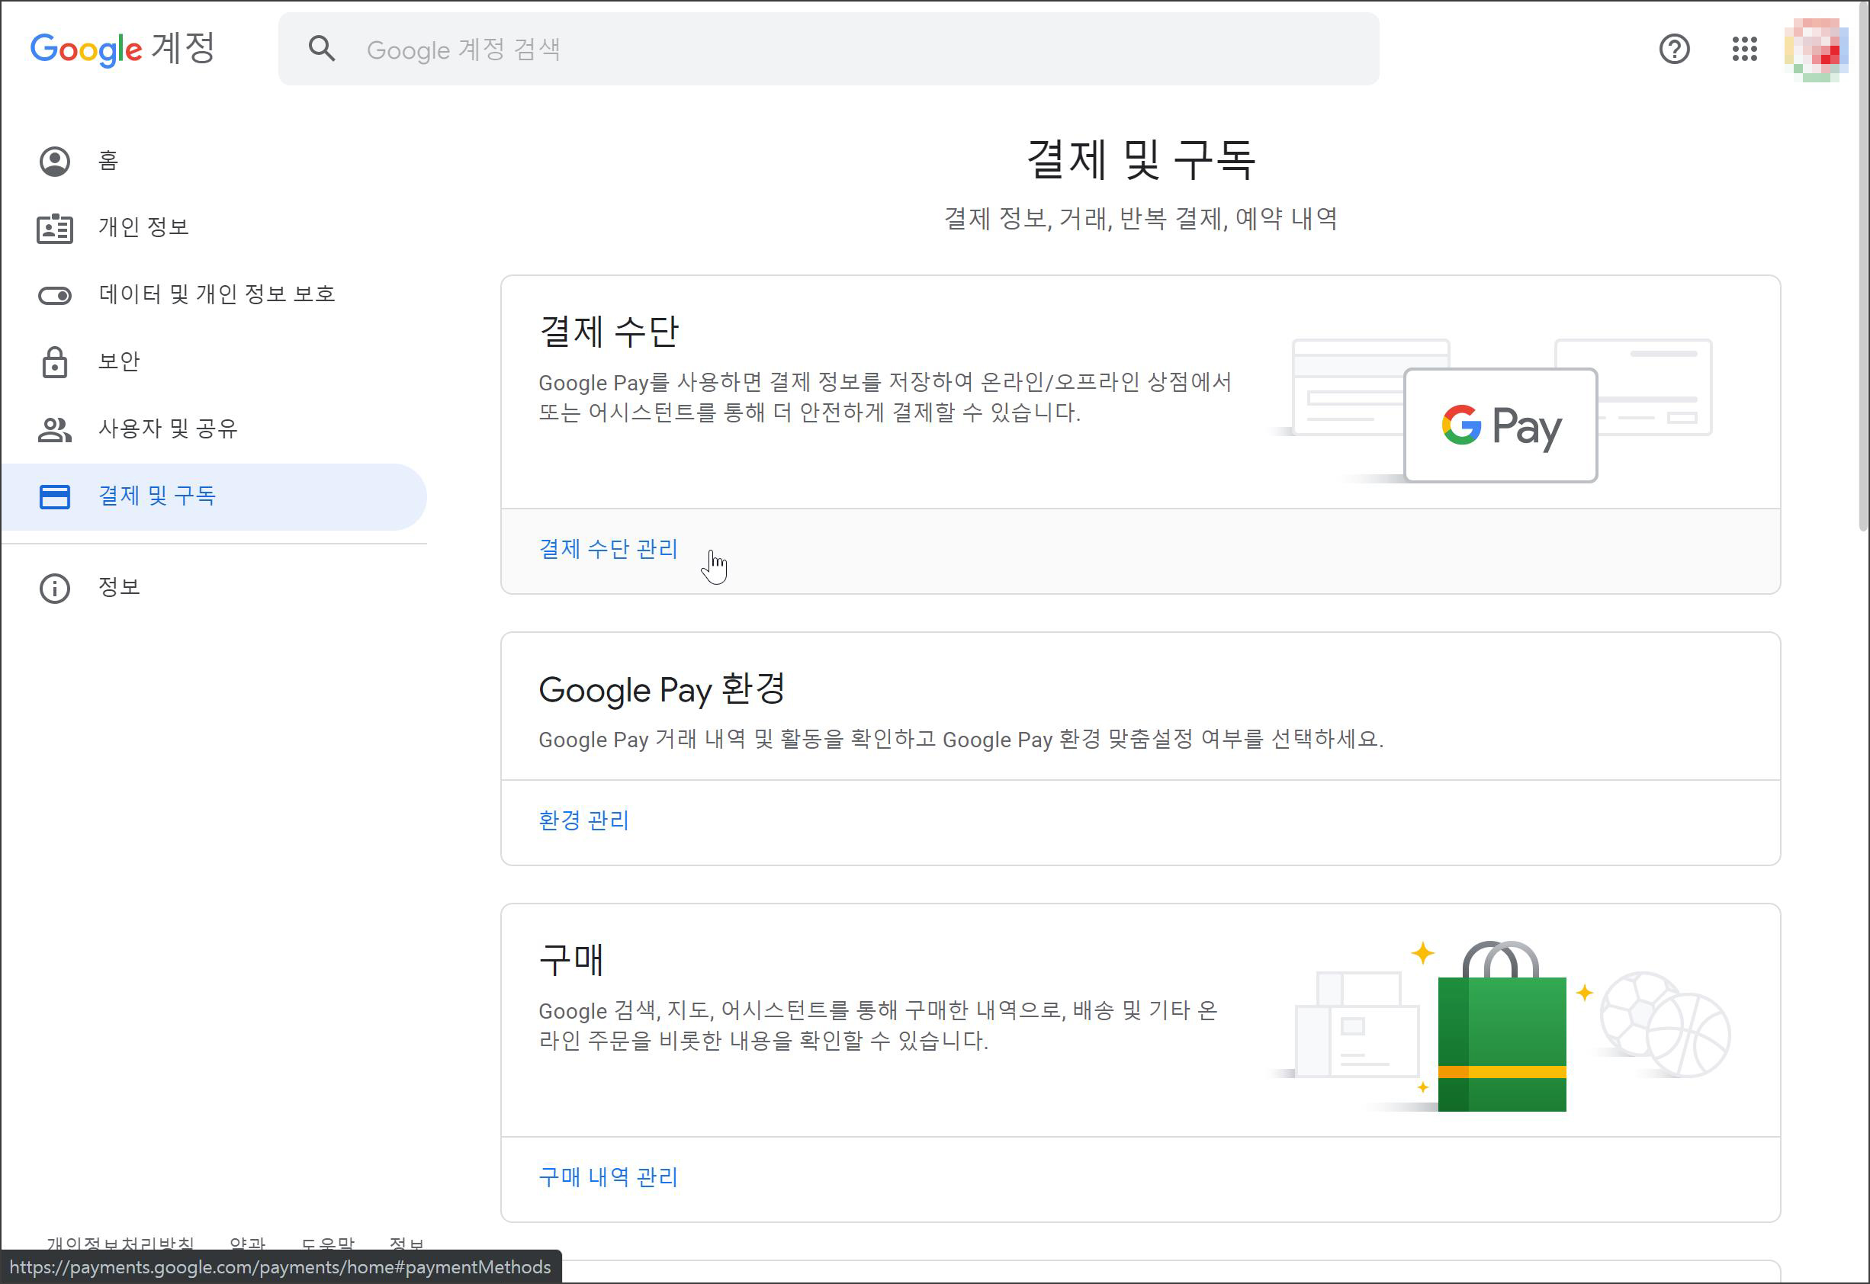Click the 보안 lock icon
Image resolution: width=1870 pixels, height=1284 pixels.
(55, 362)
